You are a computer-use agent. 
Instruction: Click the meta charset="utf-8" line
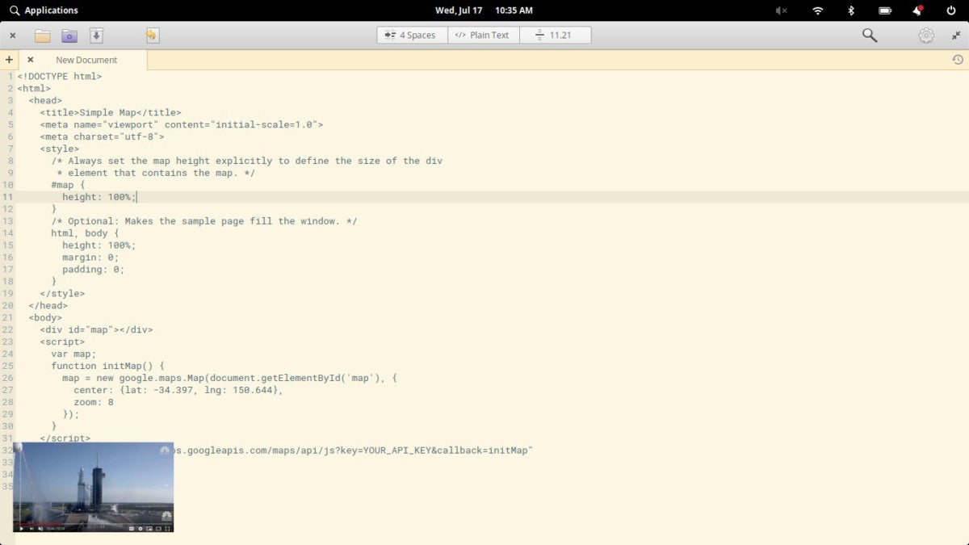coord(103,136)
